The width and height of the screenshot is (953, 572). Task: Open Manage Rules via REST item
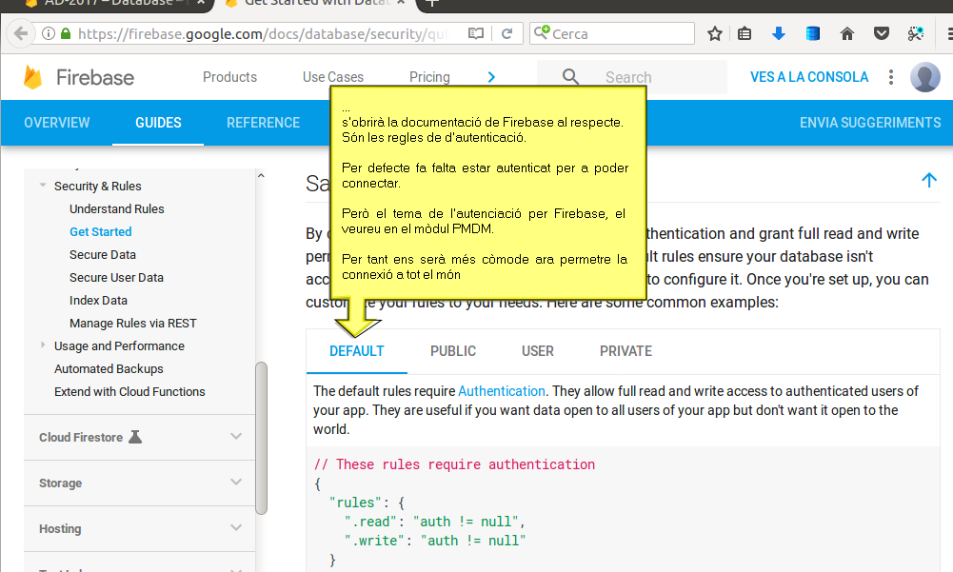(x=132, y=323)
